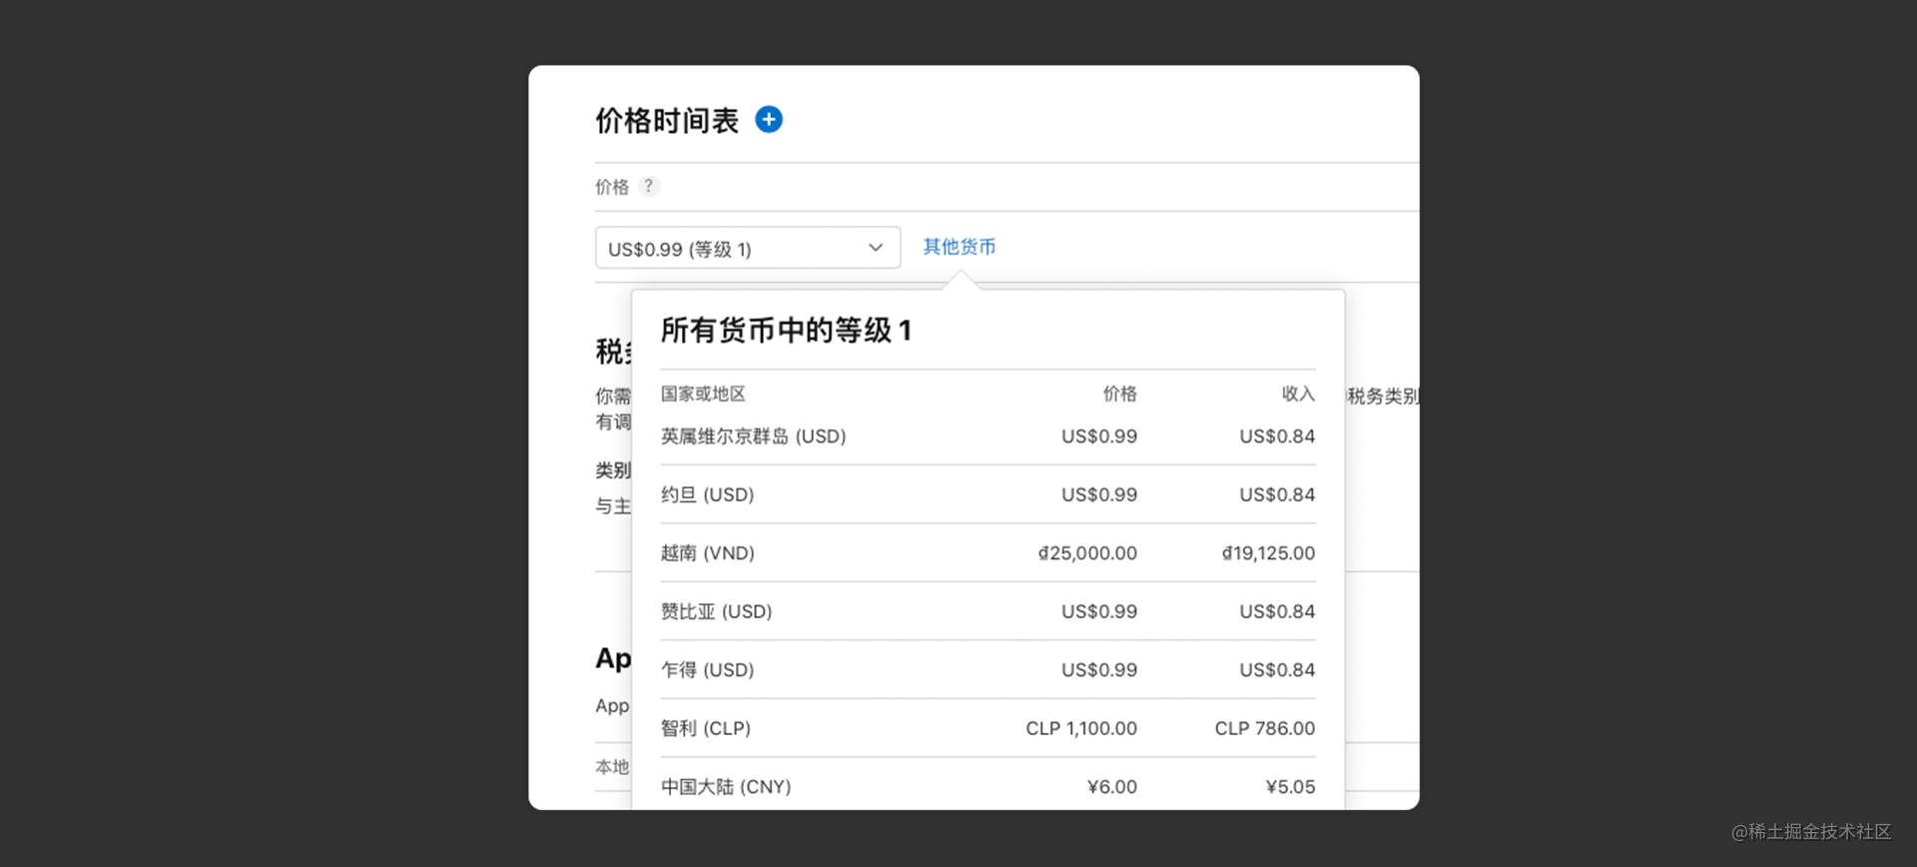
Task: Select the 智利 (CLP) row
Action: [987, 728]
